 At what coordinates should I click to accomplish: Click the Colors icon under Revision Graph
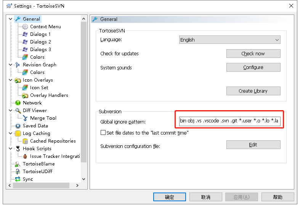(x=25, y=72)
